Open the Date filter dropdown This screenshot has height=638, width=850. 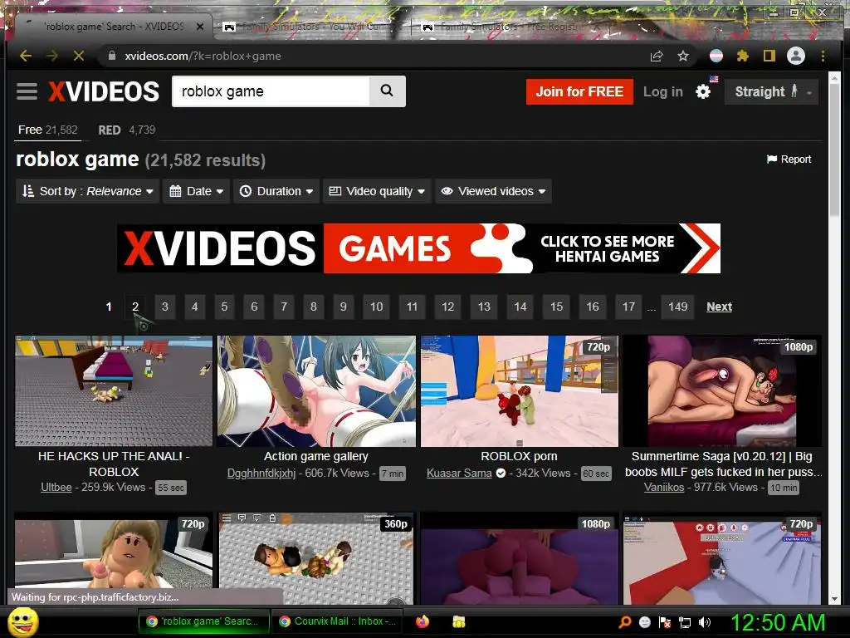[196, 191]
